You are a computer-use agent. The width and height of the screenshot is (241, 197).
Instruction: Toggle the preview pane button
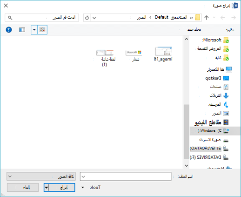(22, 30)
